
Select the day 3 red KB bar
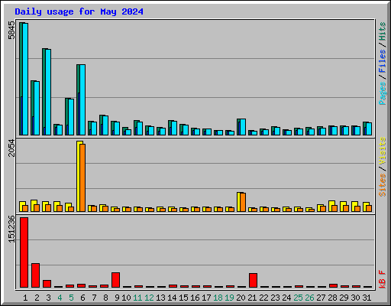(47, 284)
